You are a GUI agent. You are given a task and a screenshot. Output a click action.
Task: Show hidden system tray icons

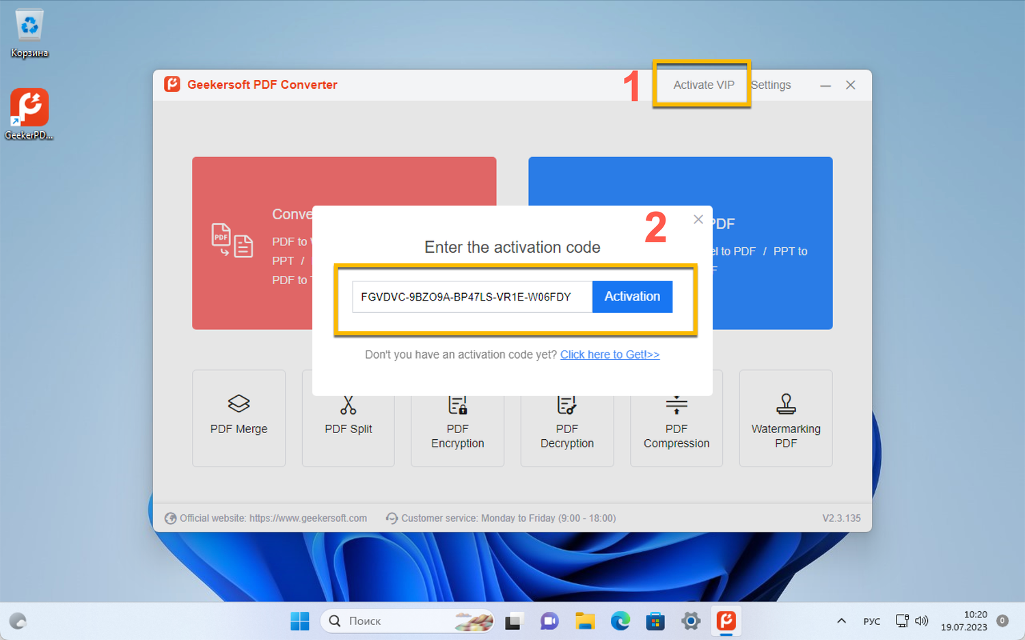click(x=842, y=621)
